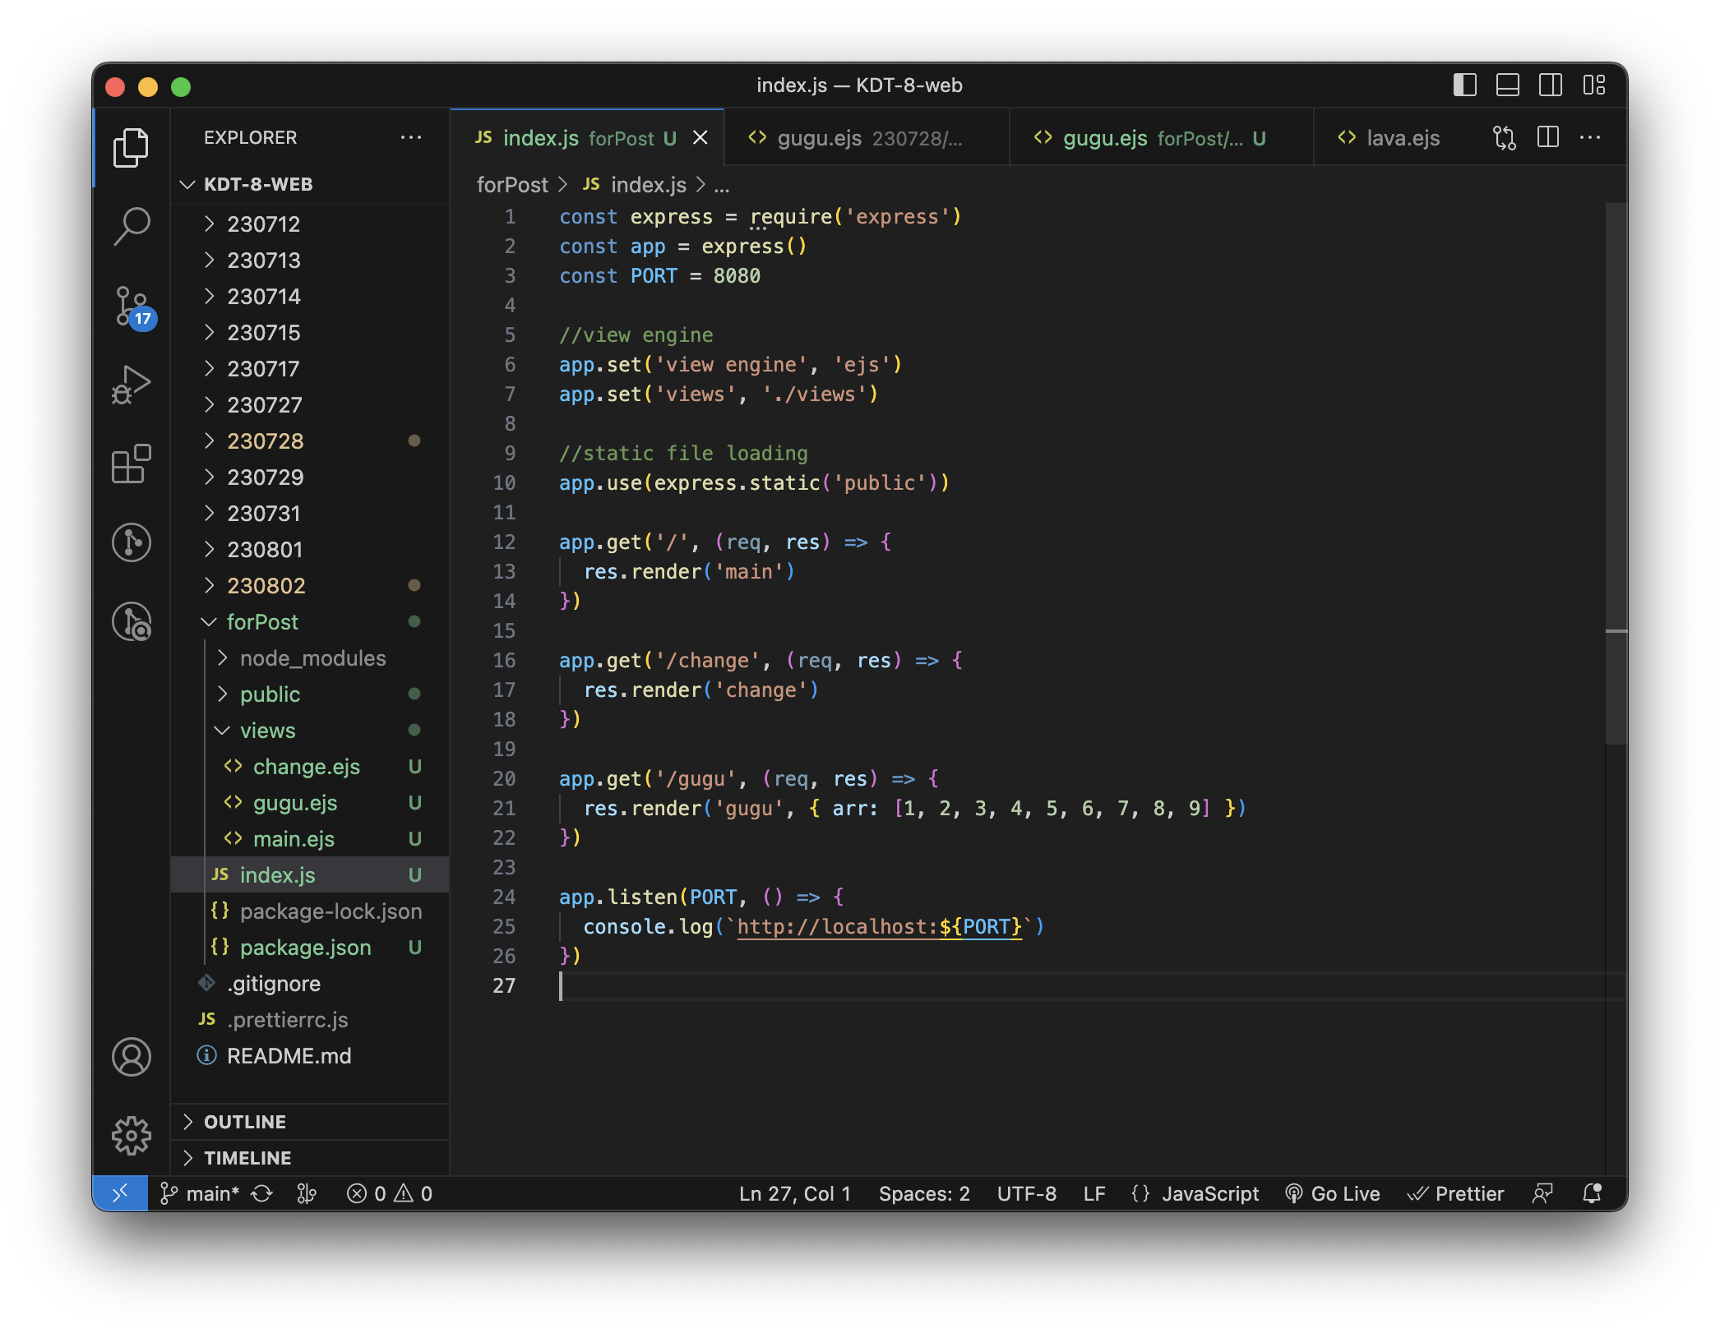This screenshot has width=1720, height=1333.
Task: Change Spaces: 2 indentation setting
Action: pos(924,1194)
